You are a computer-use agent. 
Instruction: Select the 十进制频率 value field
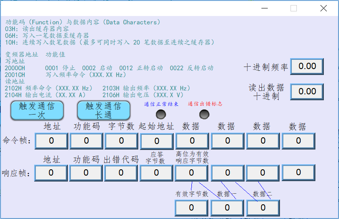coord(307,66)
